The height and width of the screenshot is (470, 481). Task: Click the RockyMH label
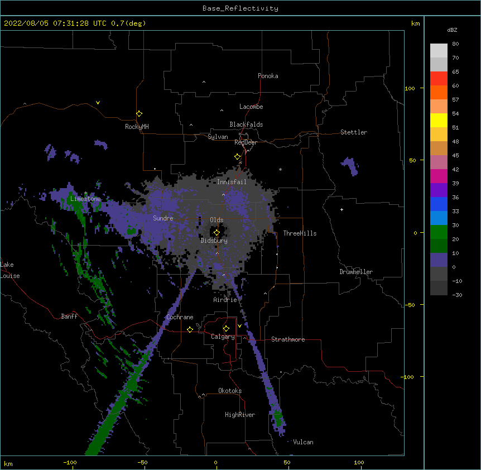click(x=137, y=127)
